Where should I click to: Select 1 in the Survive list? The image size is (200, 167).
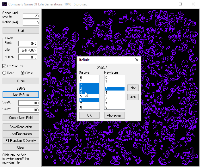[89, 81]
